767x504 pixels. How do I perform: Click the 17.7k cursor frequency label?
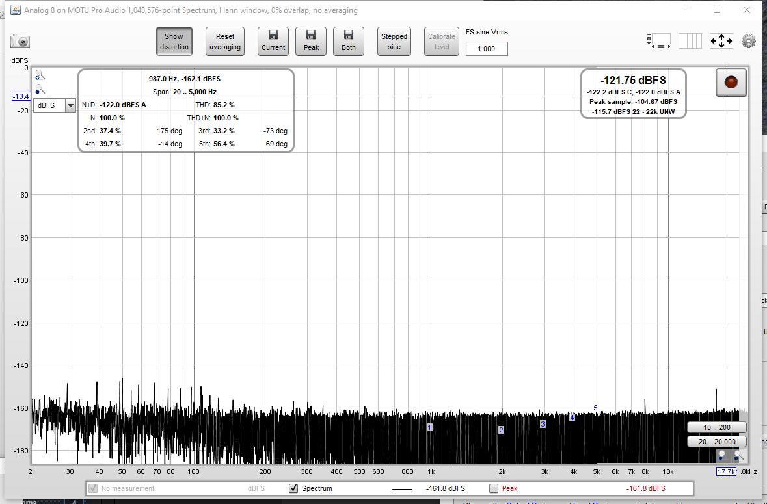(726, 471)
